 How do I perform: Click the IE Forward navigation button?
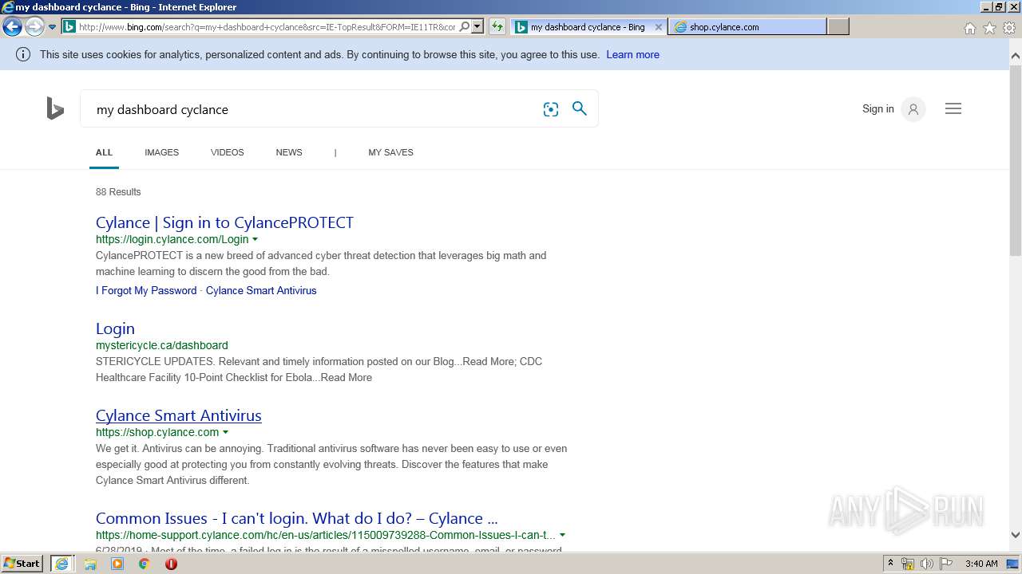(34, 27)
